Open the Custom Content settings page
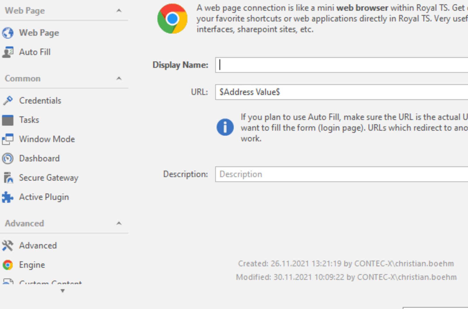Screen dimensions: 468x309 [50, 282]
